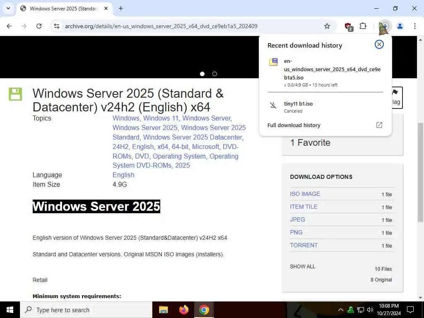Image resolution: width=424 pixels, height=318 pixels.
Task: Launch Firefox from the taskbar
Action: [x=183, y=310]
